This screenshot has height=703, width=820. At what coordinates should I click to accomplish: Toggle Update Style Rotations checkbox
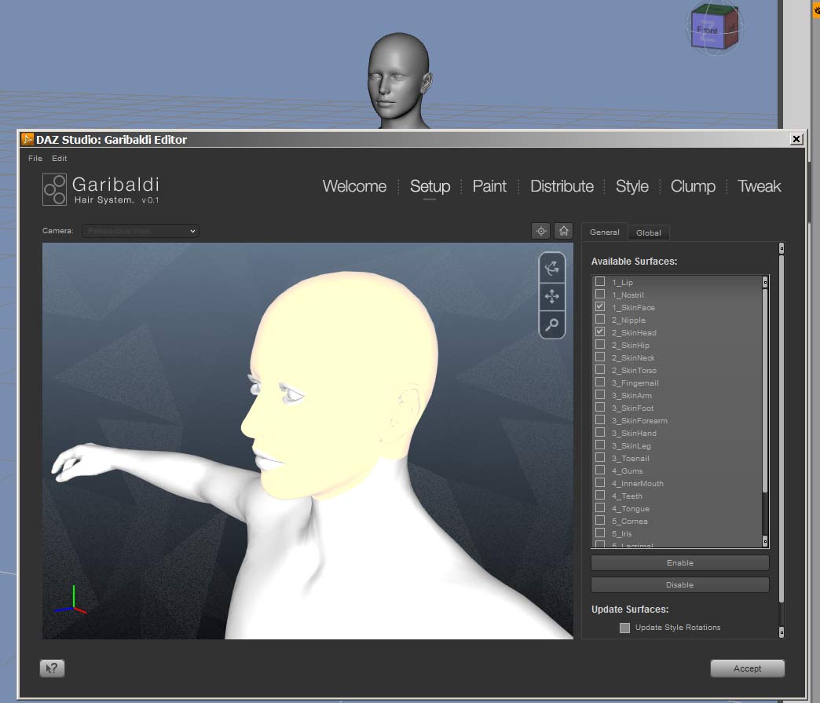pos(624,628)
